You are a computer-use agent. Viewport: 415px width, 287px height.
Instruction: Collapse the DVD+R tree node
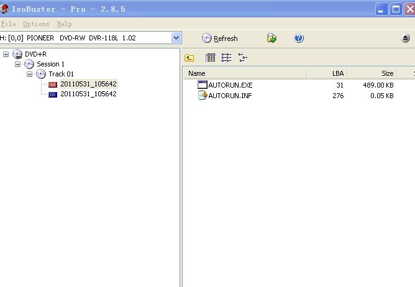[6, 54]
